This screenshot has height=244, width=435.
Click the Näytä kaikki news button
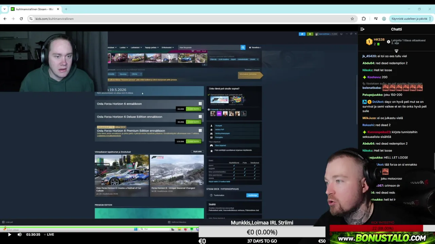[x=197, y=151]
